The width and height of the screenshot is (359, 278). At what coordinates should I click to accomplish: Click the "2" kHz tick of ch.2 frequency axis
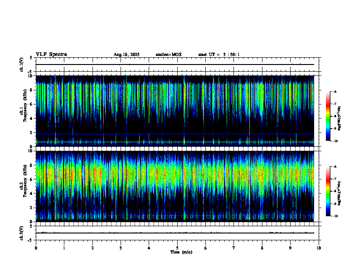click(x=31, y=208)
